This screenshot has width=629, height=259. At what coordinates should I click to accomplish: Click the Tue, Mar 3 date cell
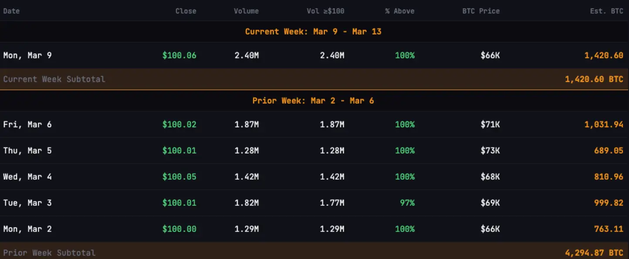click(x=27, y=203)
